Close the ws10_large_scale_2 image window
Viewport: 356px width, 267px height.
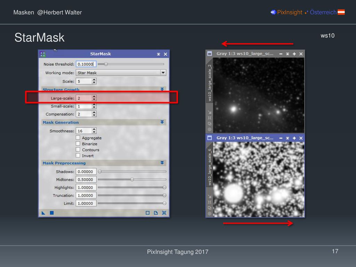[x=301, y=54]
